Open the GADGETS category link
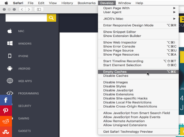This screenshot has width=184, height=137. [25, 131]
